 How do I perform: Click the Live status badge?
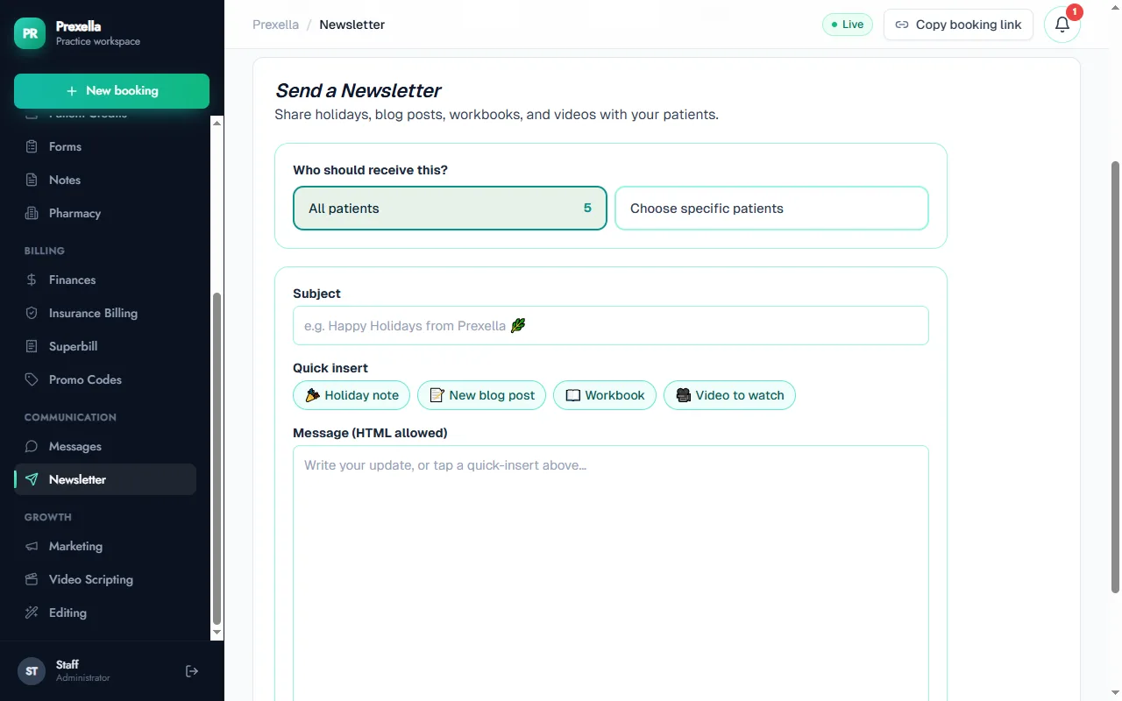(x=848, y=25)
